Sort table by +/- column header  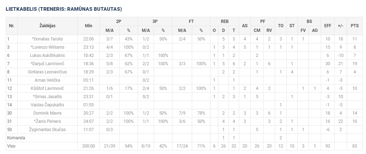click(x=340, y=26)
